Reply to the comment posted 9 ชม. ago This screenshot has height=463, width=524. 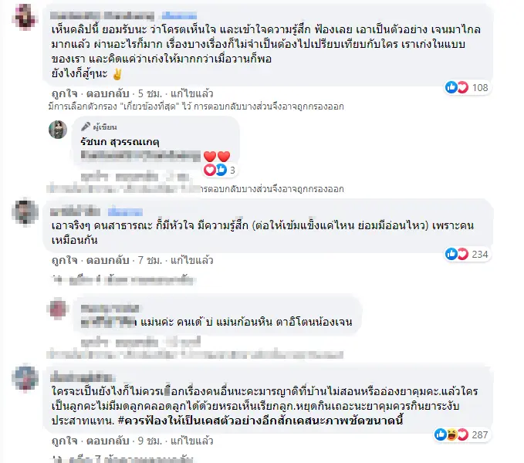107,441
